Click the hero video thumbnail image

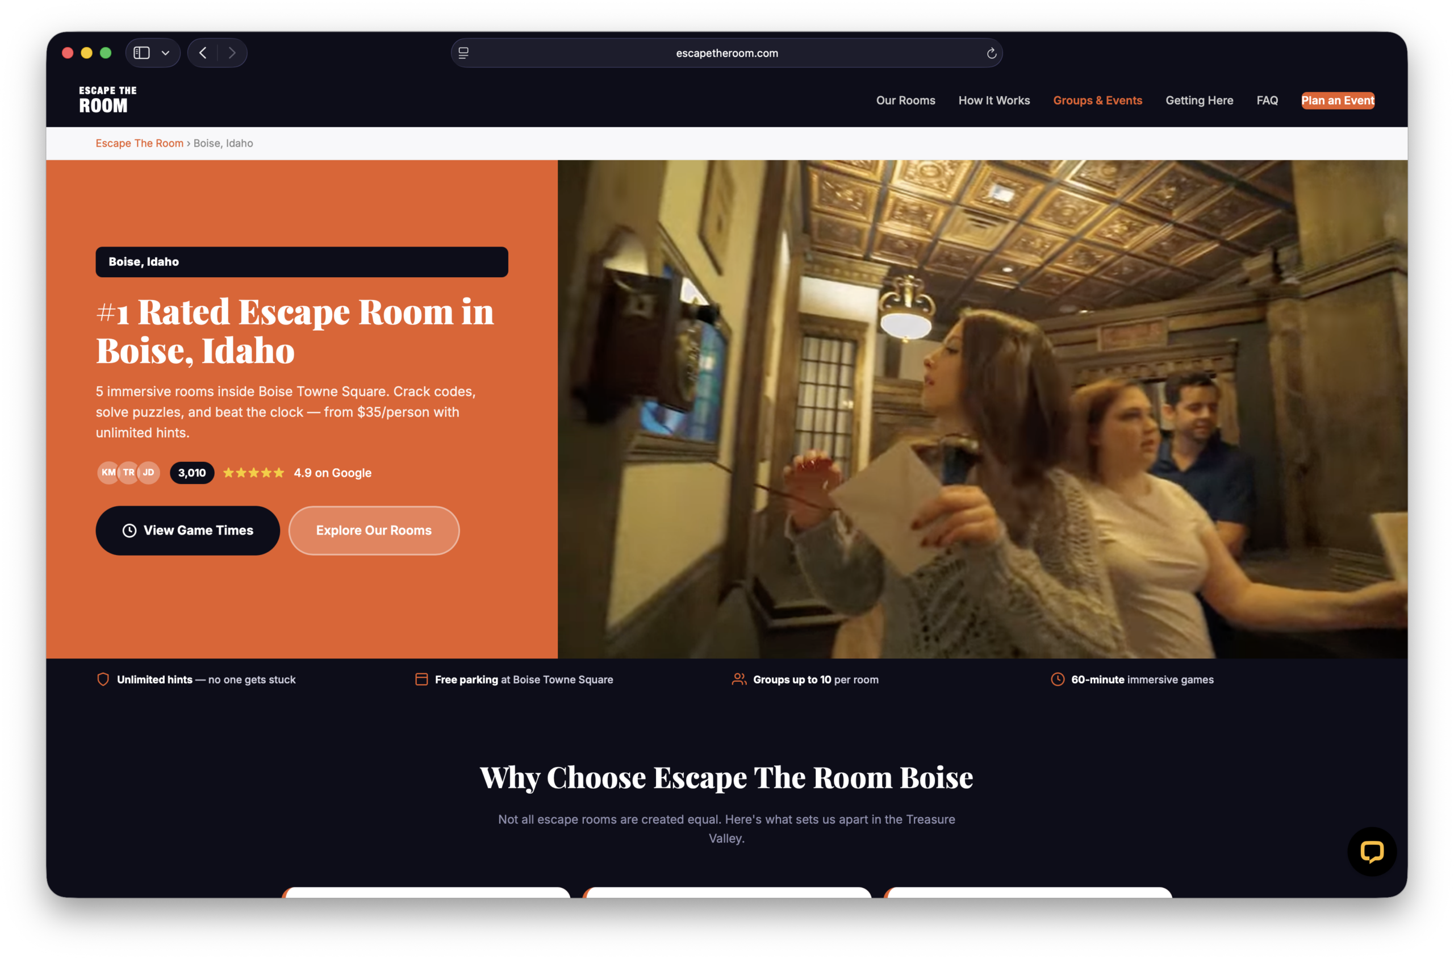[982, 408]
